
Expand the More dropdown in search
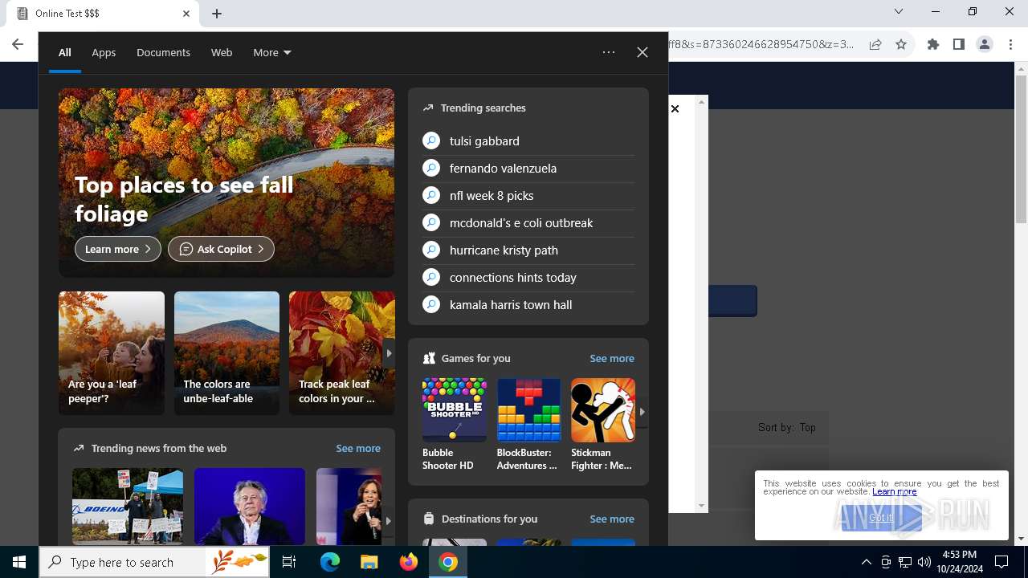272,52
